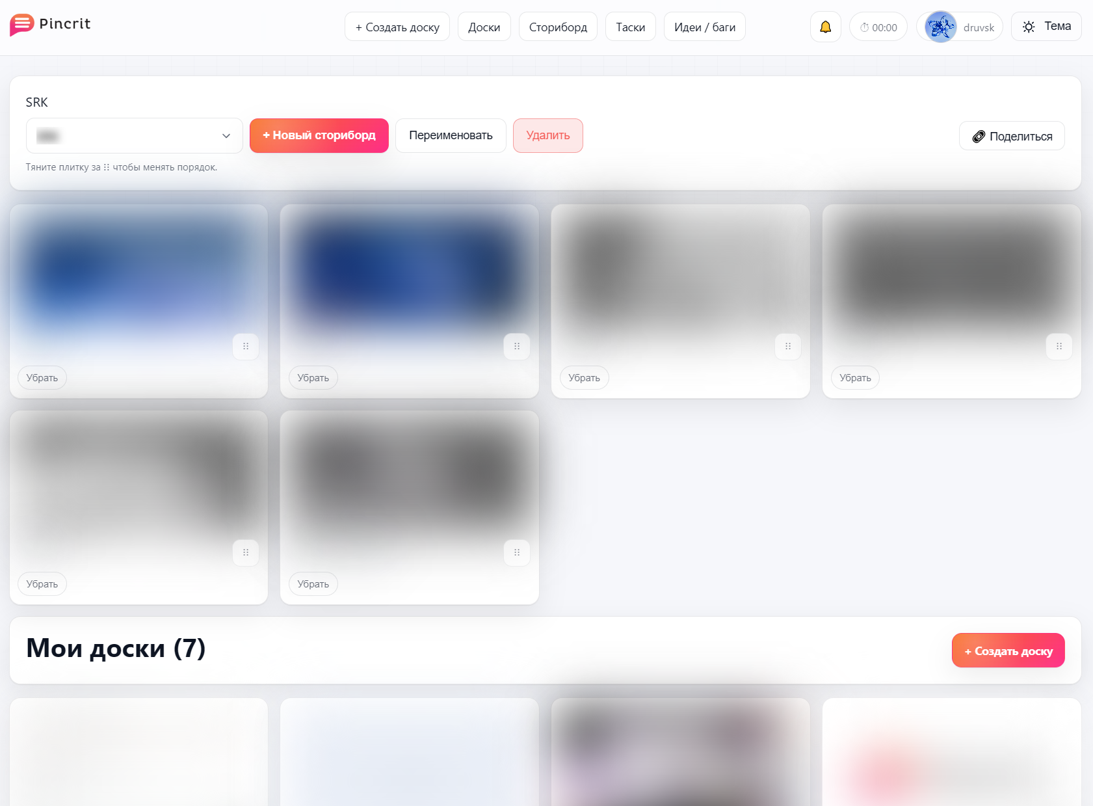Open the chevron on the SRK selector

click(x=226, y=135)
